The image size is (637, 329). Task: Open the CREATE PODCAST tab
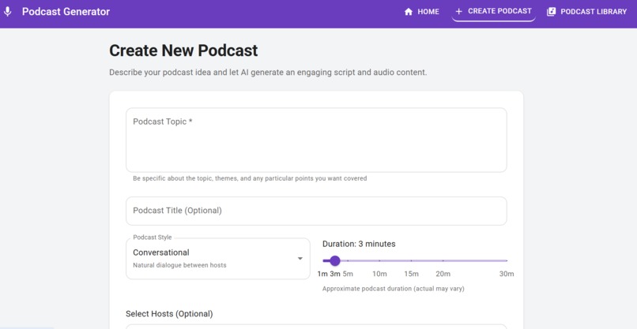pyautogui.click(x=494, y=11)
